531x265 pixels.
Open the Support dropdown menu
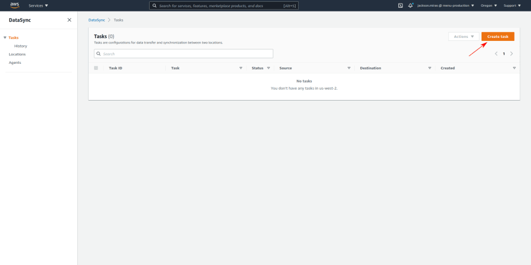pos(512,6)
